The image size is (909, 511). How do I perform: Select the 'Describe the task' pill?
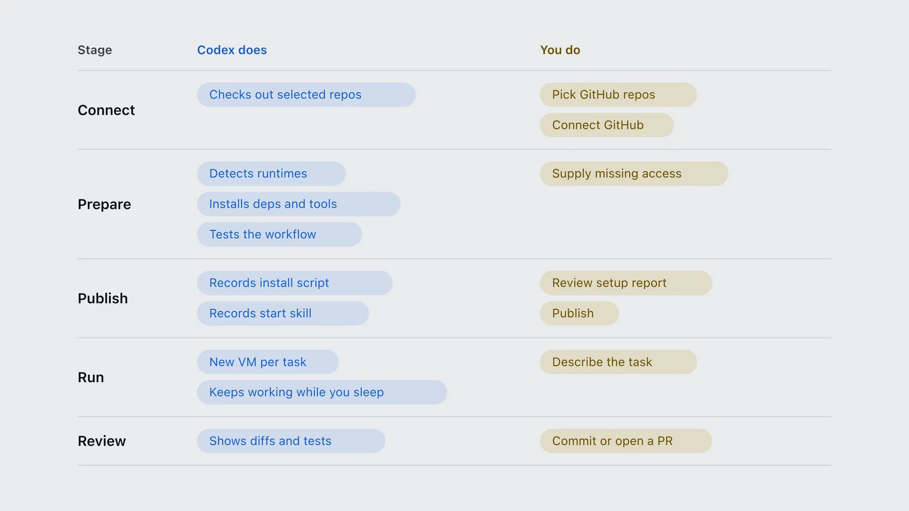[x=618, y=362]
